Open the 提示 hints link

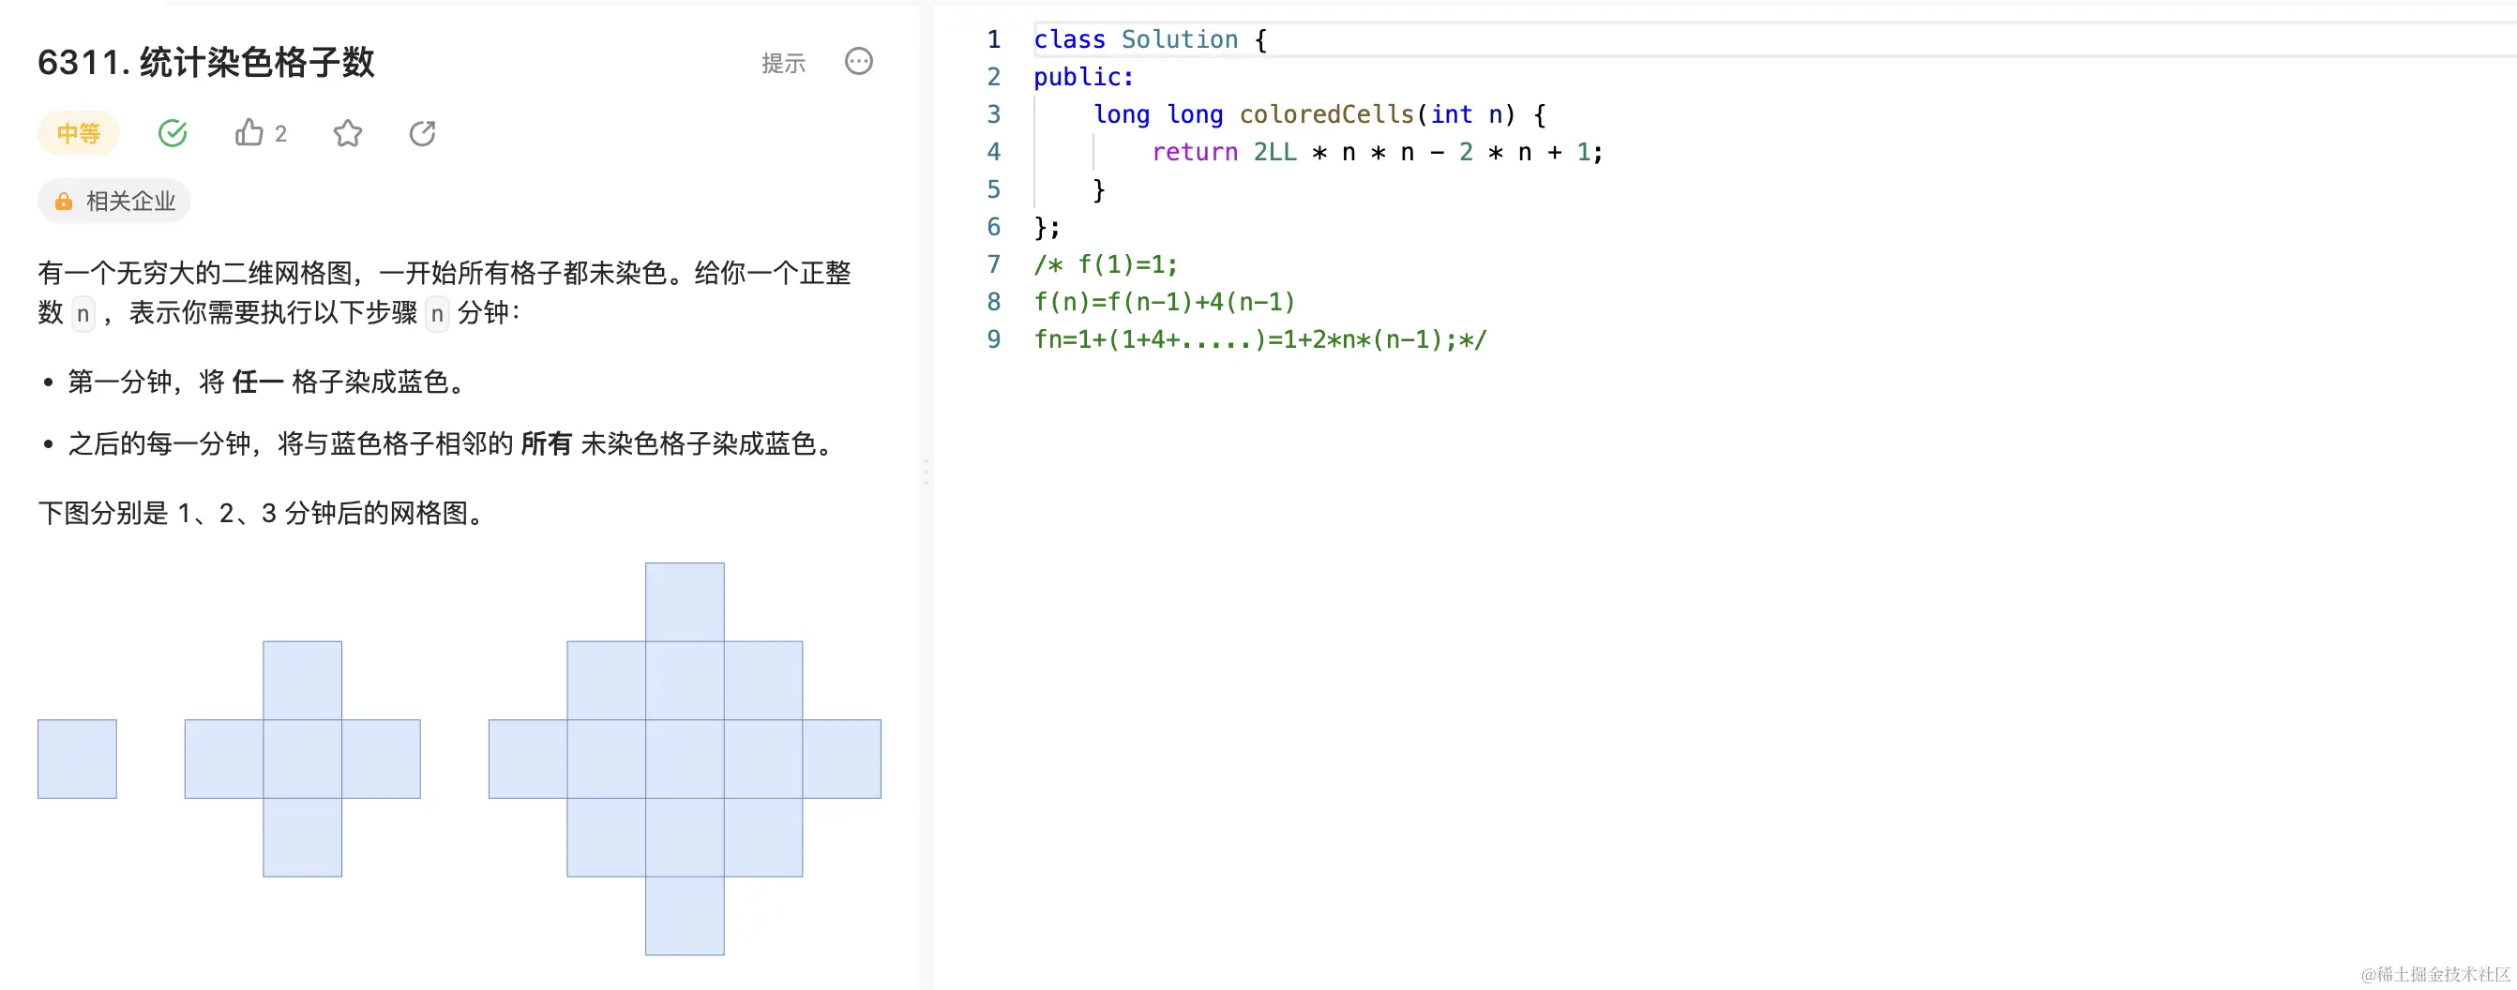click(x=784, y=64)
